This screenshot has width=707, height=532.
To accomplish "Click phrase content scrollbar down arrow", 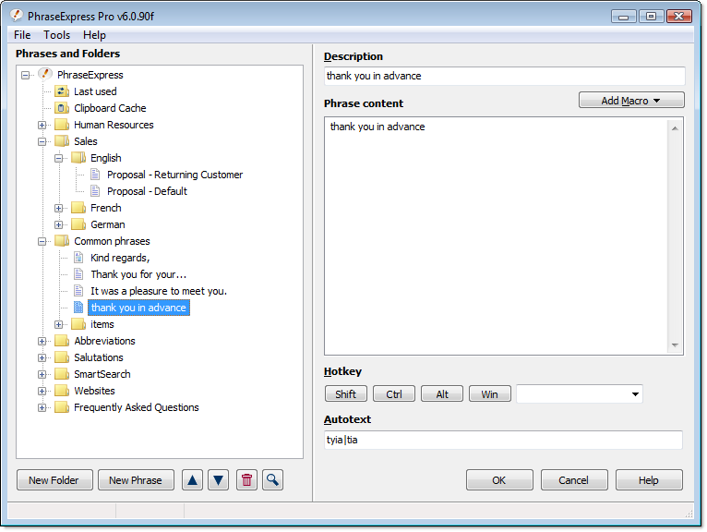I will click(675, 345).
